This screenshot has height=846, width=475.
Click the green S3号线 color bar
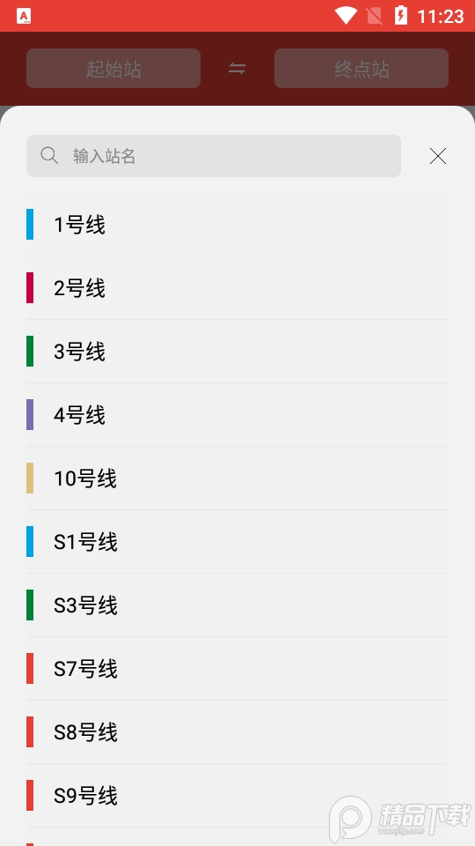coord(30,605)
